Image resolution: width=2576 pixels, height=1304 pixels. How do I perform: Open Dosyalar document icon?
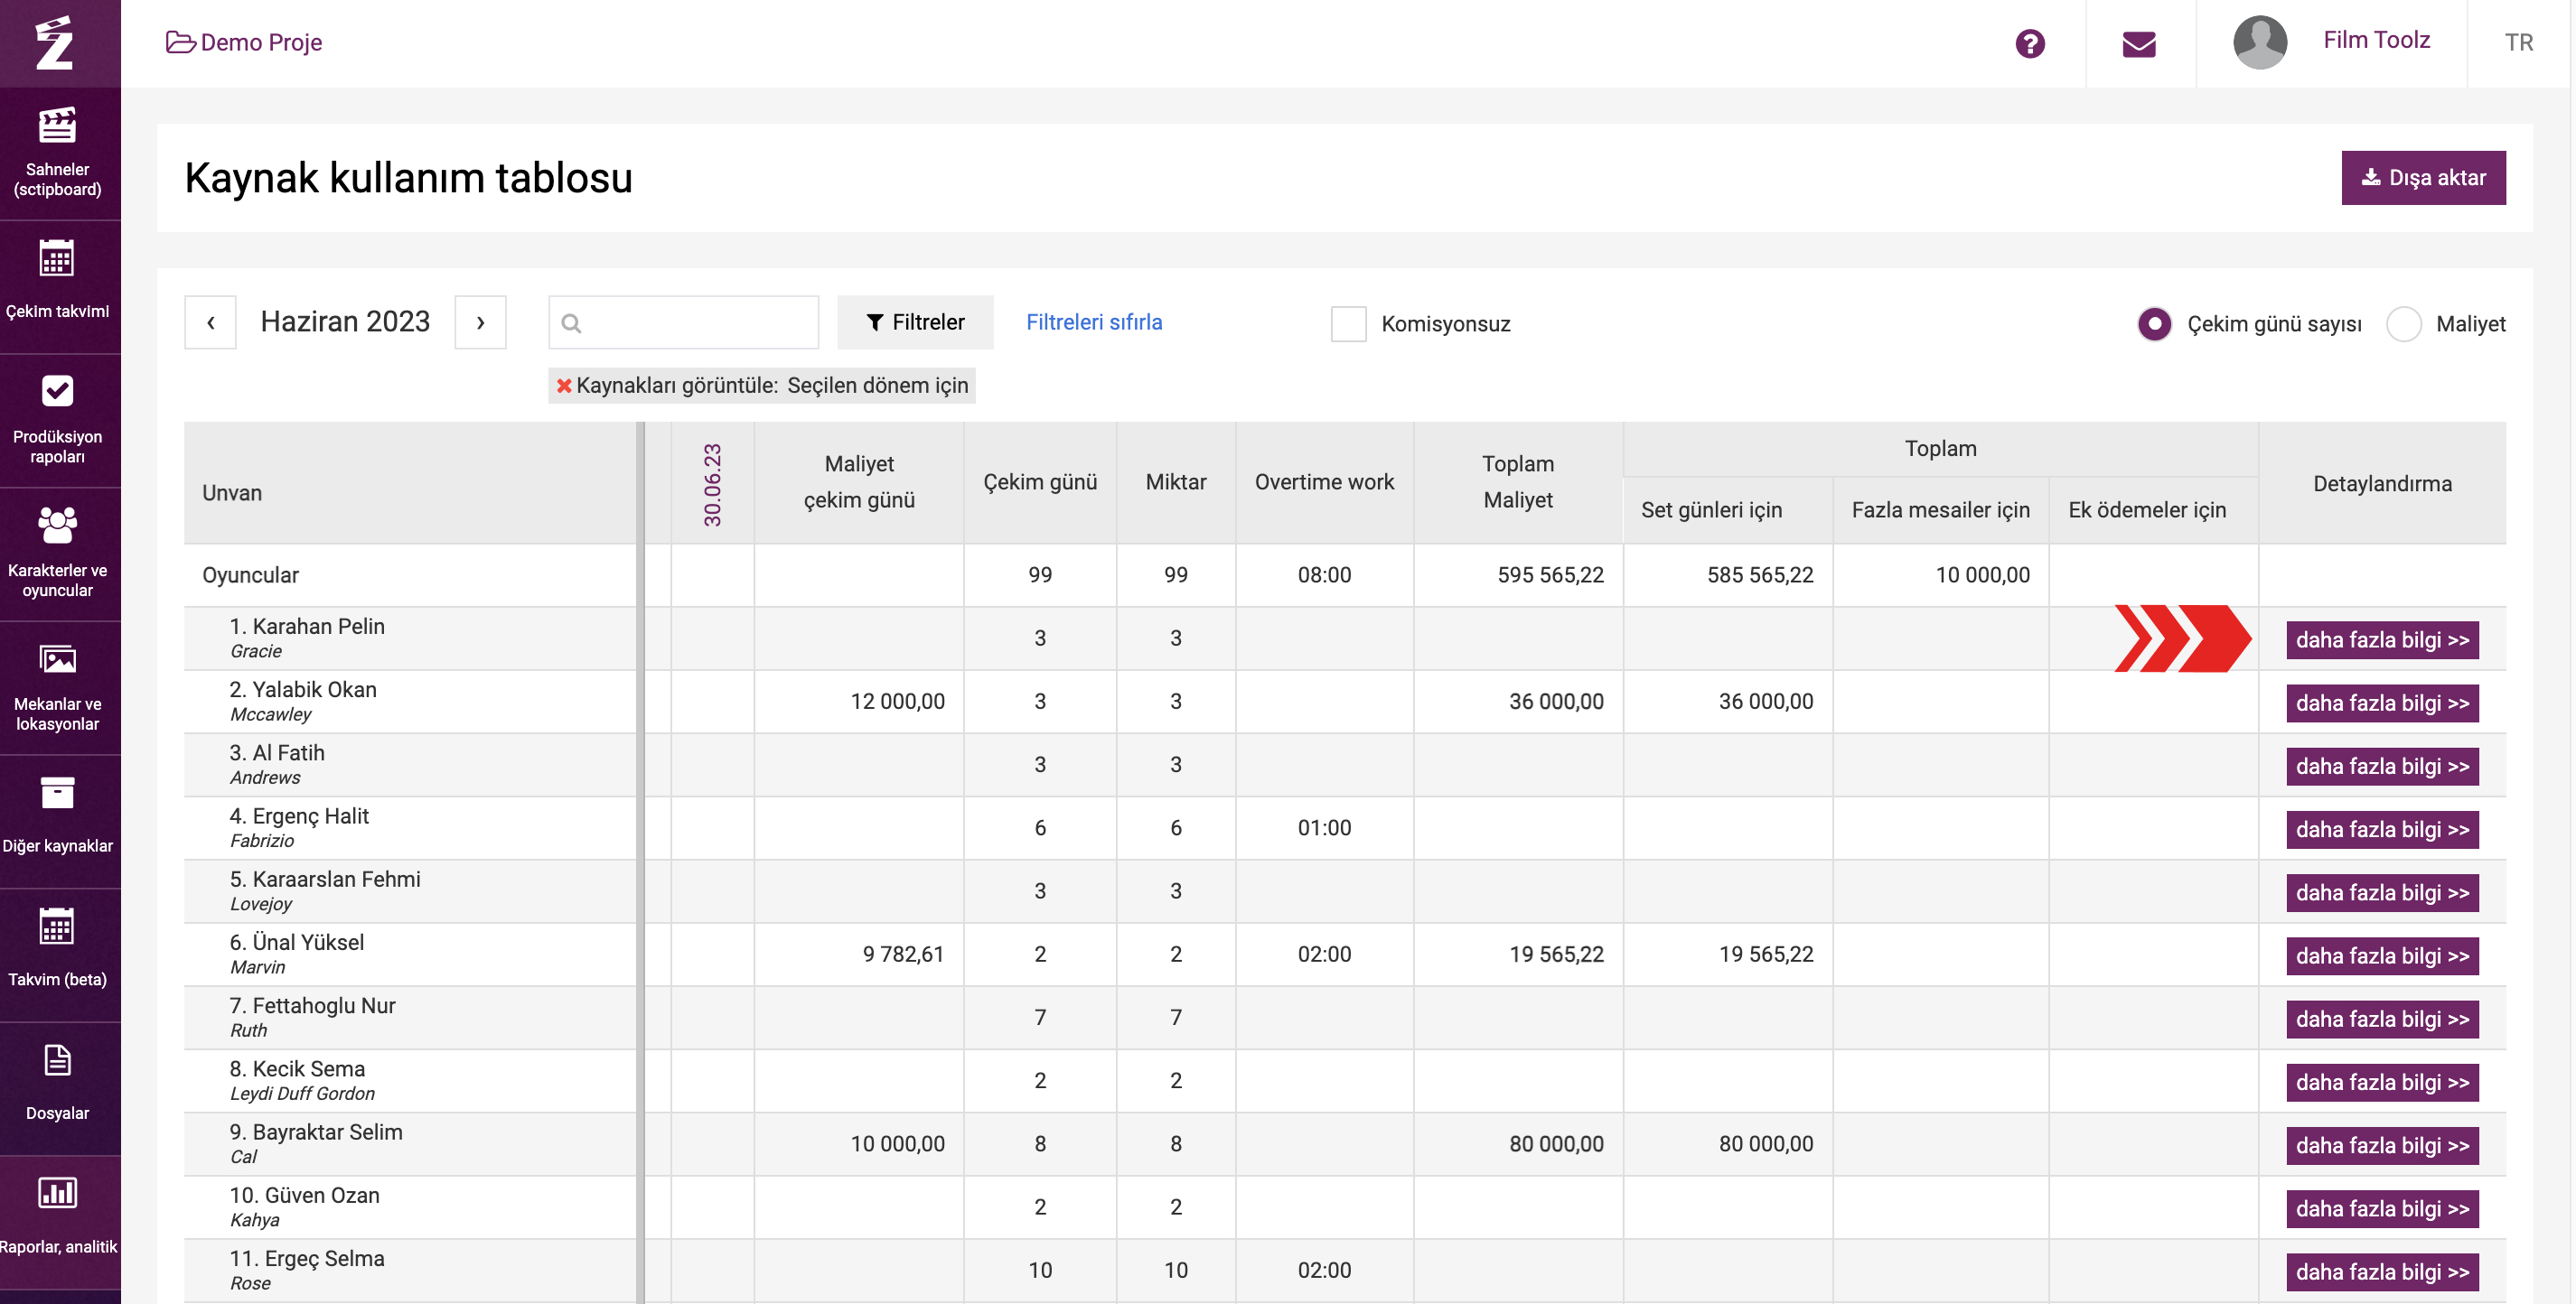tap(57, 1060)
